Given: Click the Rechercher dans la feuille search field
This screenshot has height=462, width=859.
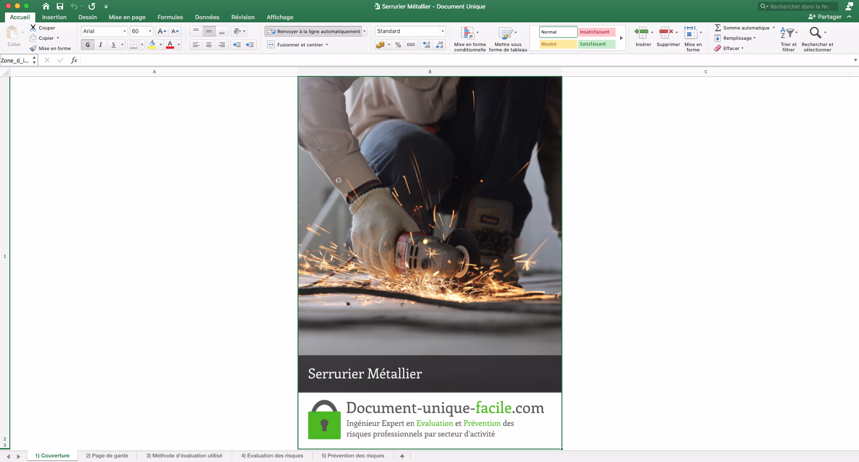Looking at the screenshot, I should tap(798, 6).
